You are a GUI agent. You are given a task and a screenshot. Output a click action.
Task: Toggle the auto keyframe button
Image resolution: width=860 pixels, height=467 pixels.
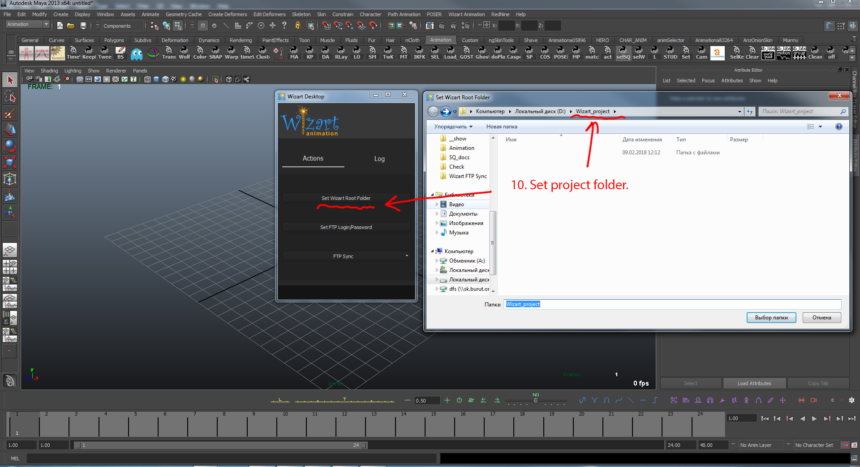pyautogui.click(x=844, y=445)
